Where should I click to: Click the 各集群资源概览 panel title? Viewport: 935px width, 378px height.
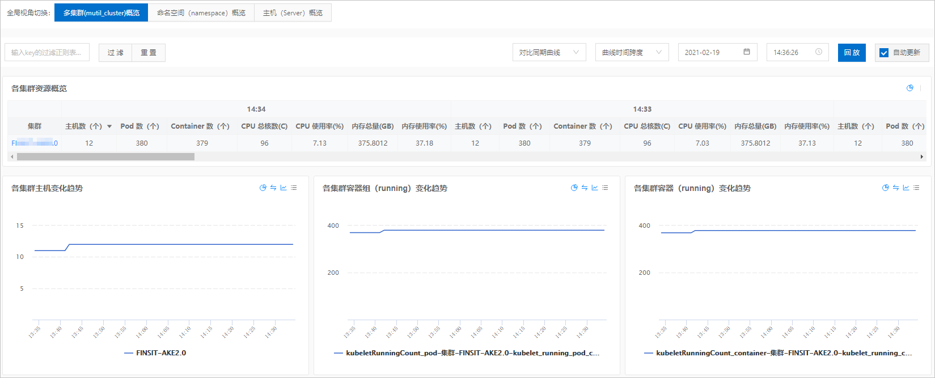(x=39, y=88)
